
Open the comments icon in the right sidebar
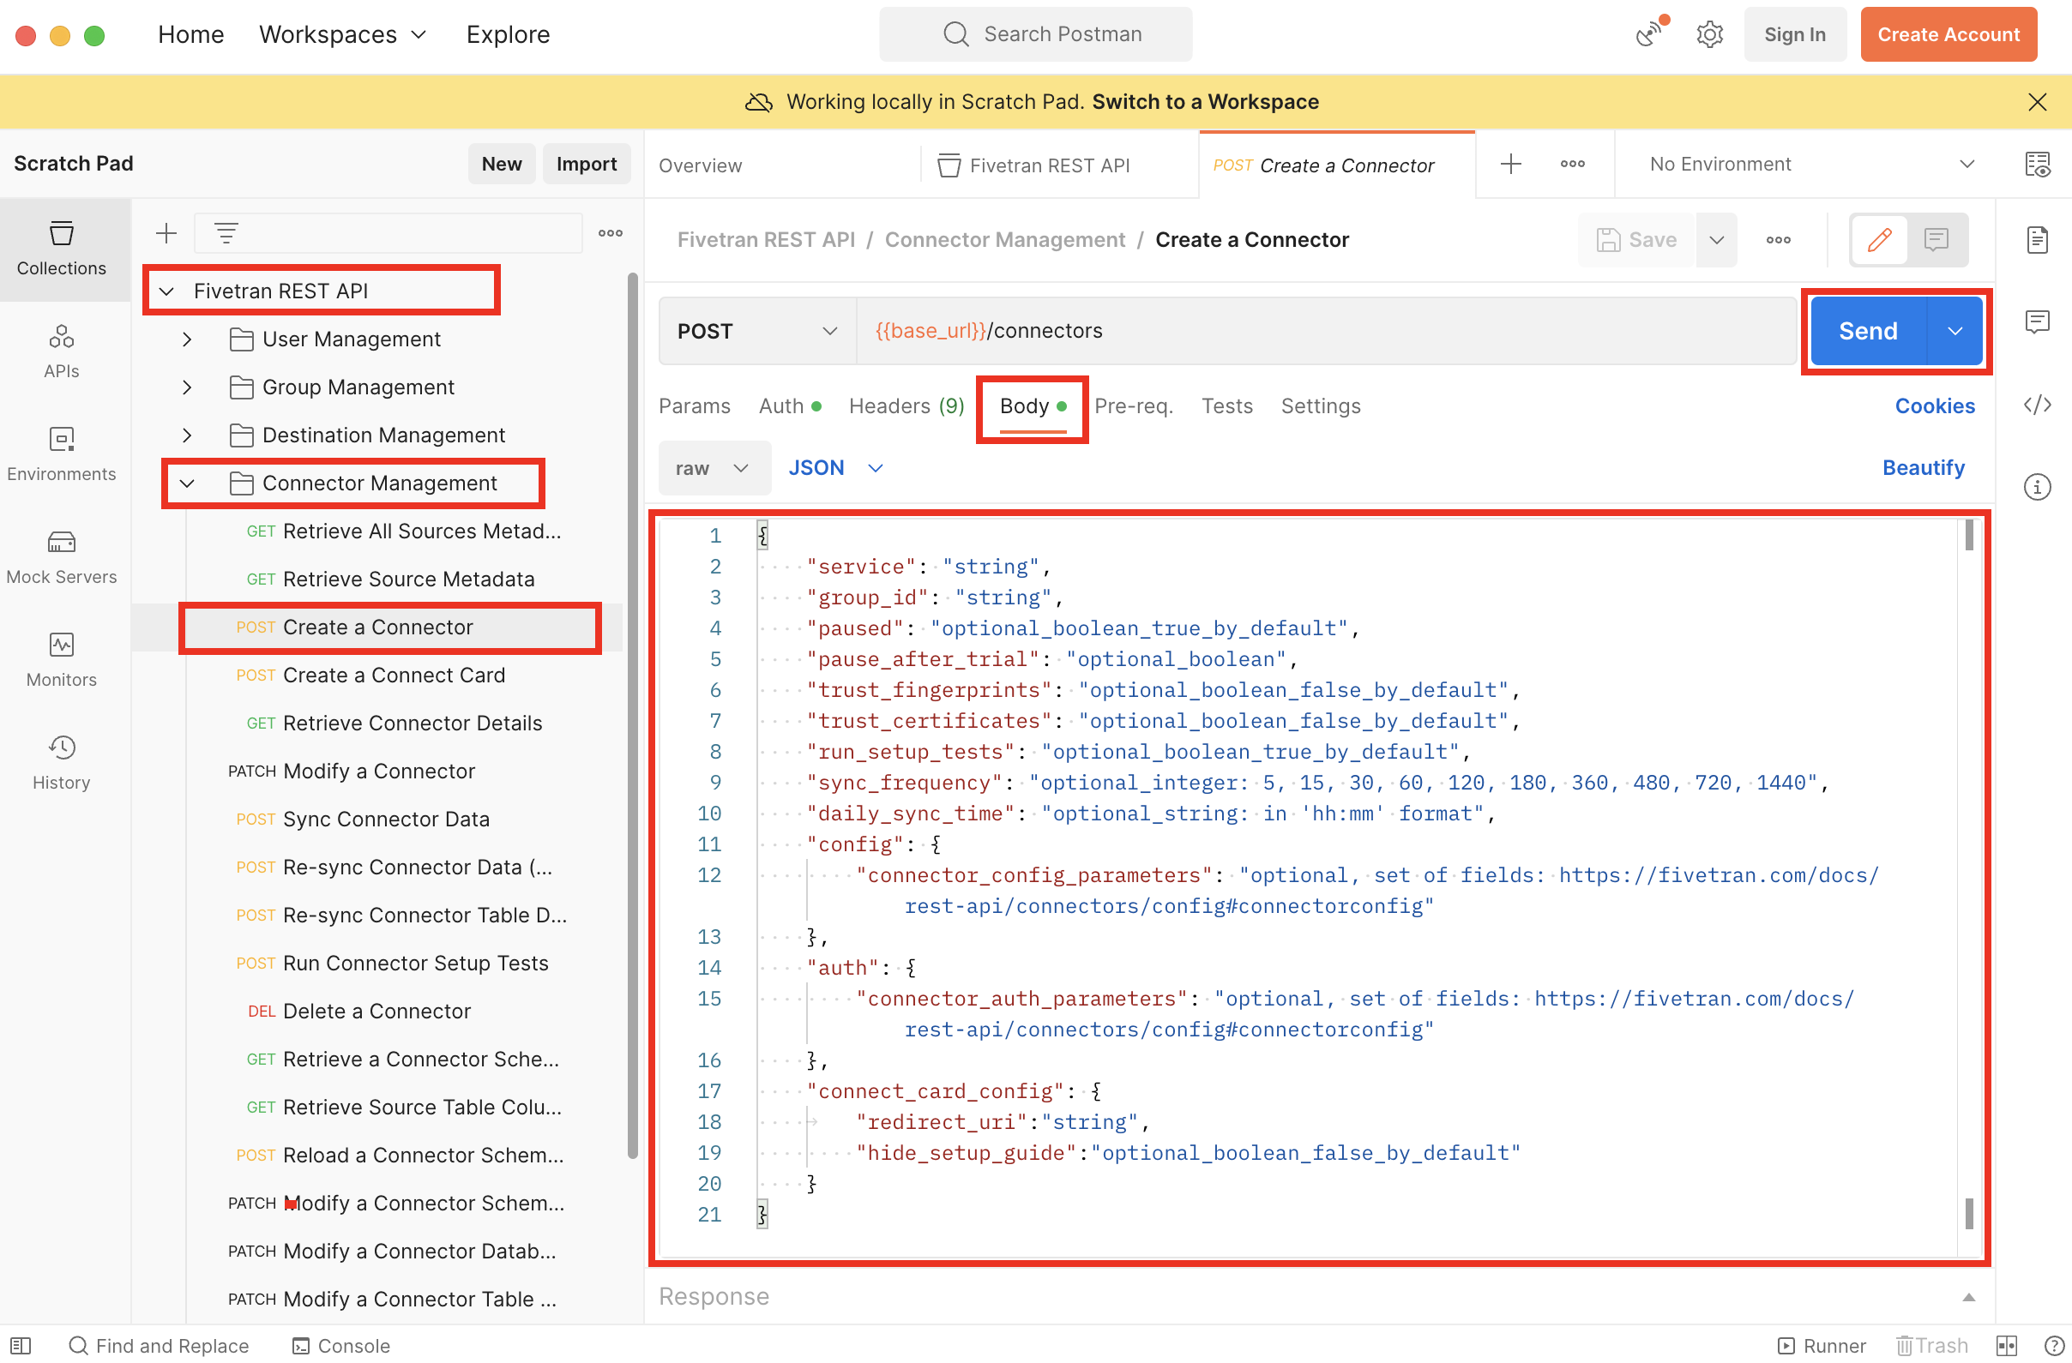[x=2037, y=321]
